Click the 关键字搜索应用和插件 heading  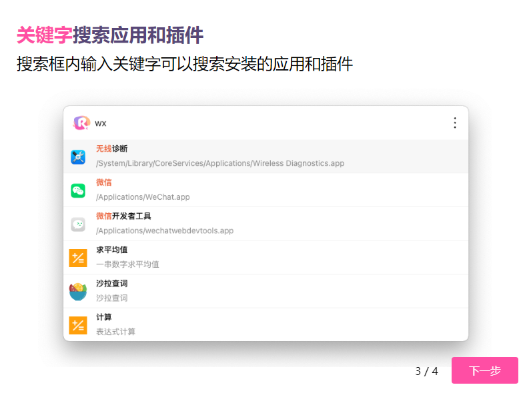pos(110,35)
